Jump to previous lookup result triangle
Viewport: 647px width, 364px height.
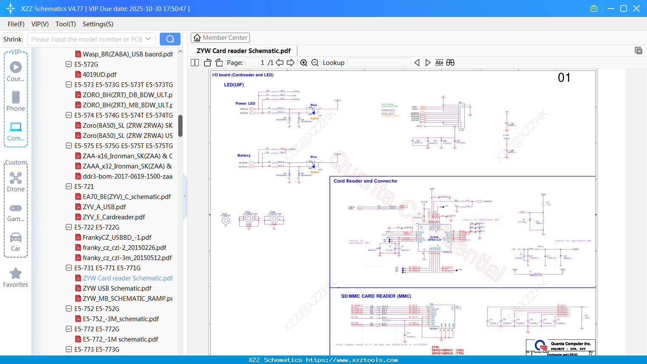[x=417, y=62]
